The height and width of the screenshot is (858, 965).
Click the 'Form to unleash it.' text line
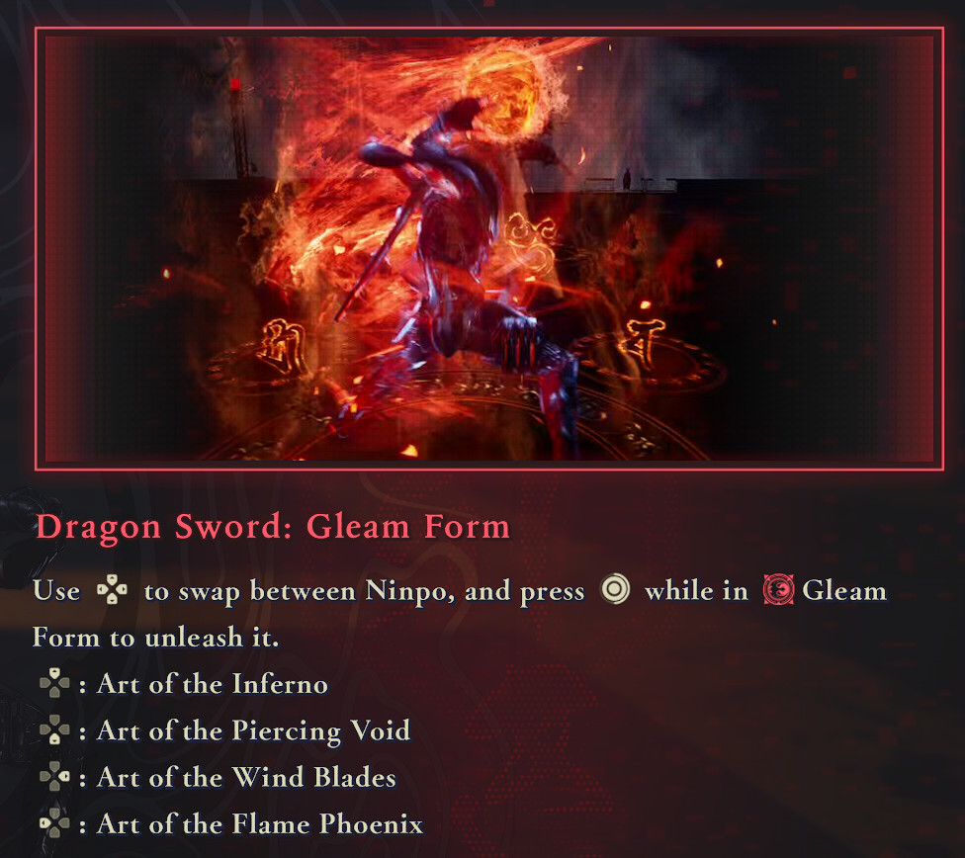(155, 637)
